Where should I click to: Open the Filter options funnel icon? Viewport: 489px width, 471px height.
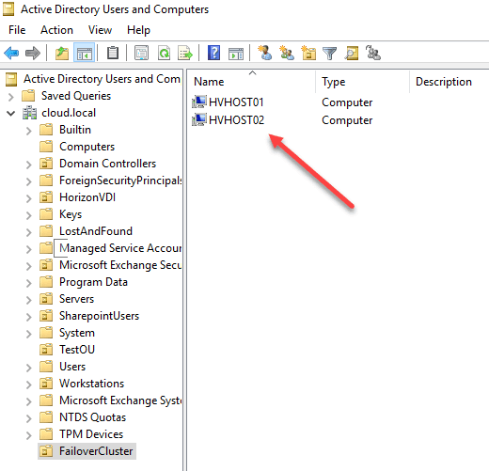coord(330,54)
